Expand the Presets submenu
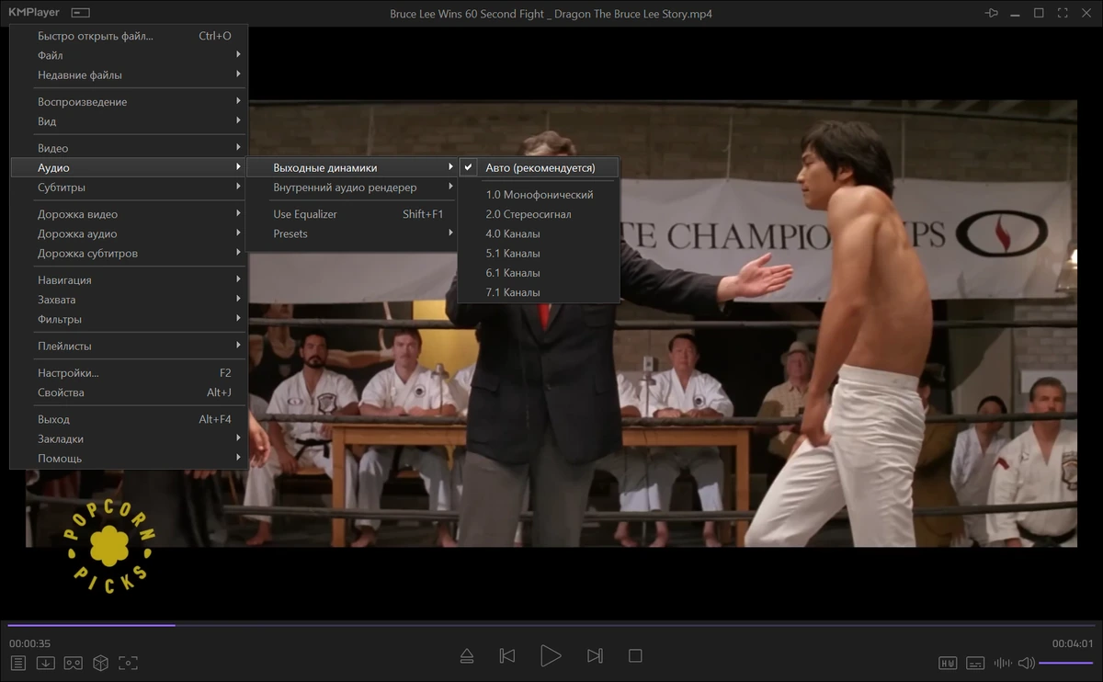Image resolution: width=1103 pixels, height=682 pixels. click(352, 233)
